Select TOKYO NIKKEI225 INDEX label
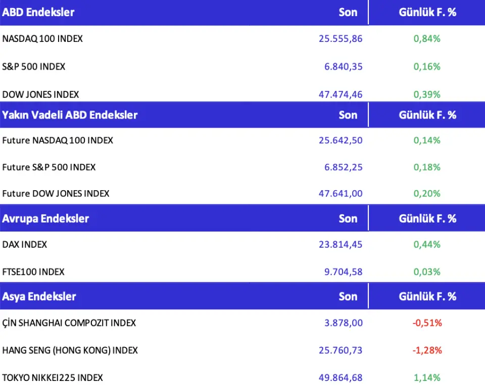Screen dimensions: 485x389 [x=53, y=377]
